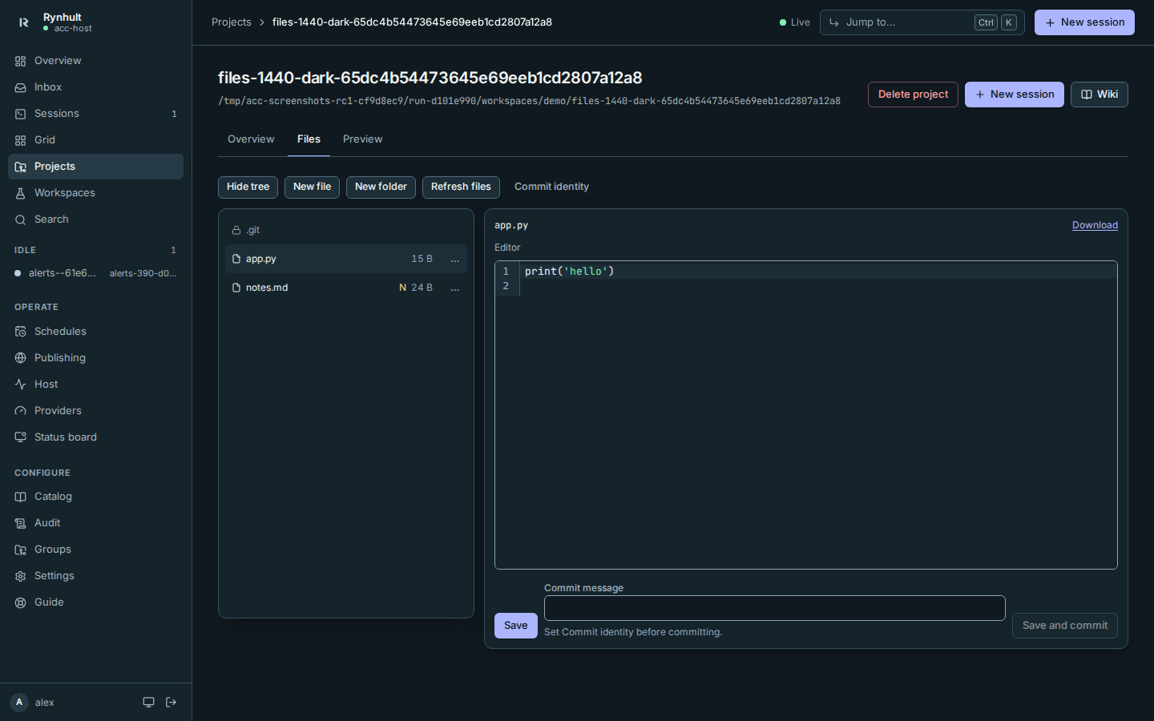Viewport: 1154px width, 721px height.
Task: Switch to the Overview tab
Action: (x=251, y=139)
